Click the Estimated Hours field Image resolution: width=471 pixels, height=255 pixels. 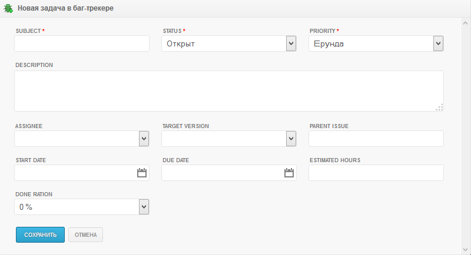point(376,173)
